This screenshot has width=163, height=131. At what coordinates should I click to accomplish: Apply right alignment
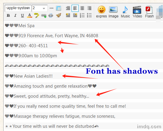[89, 8]
